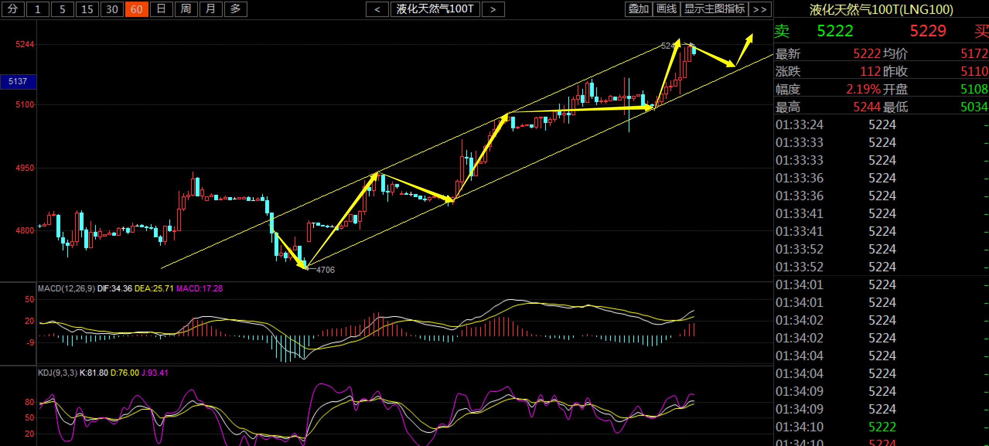This screenshot has width=989, height=446.
Task: Click the 5137 price marker on axis
Action: [x=18, y=82]
